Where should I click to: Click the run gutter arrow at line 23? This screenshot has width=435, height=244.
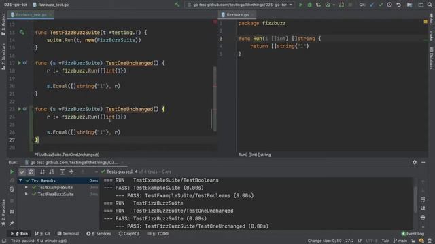[x=20, y=109]
